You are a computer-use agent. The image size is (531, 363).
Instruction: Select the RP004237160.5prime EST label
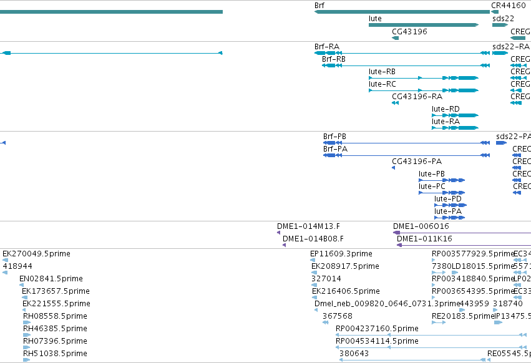coord(377,329)
